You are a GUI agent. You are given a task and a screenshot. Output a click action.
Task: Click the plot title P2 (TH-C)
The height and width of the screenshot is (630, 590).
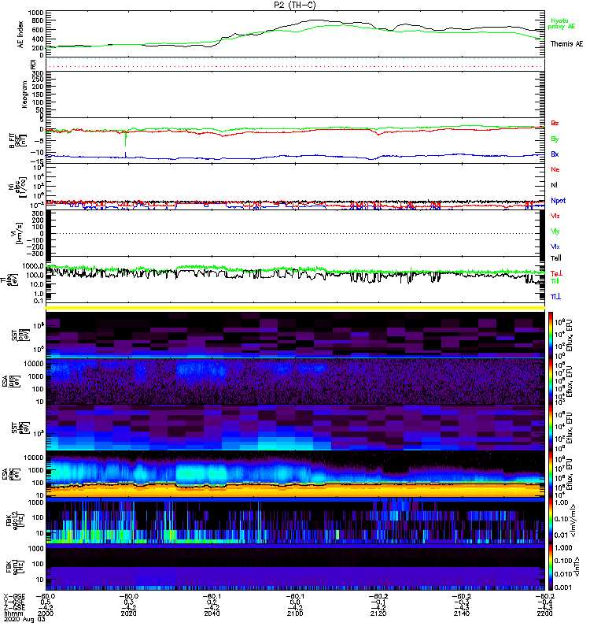click(294, 5)
